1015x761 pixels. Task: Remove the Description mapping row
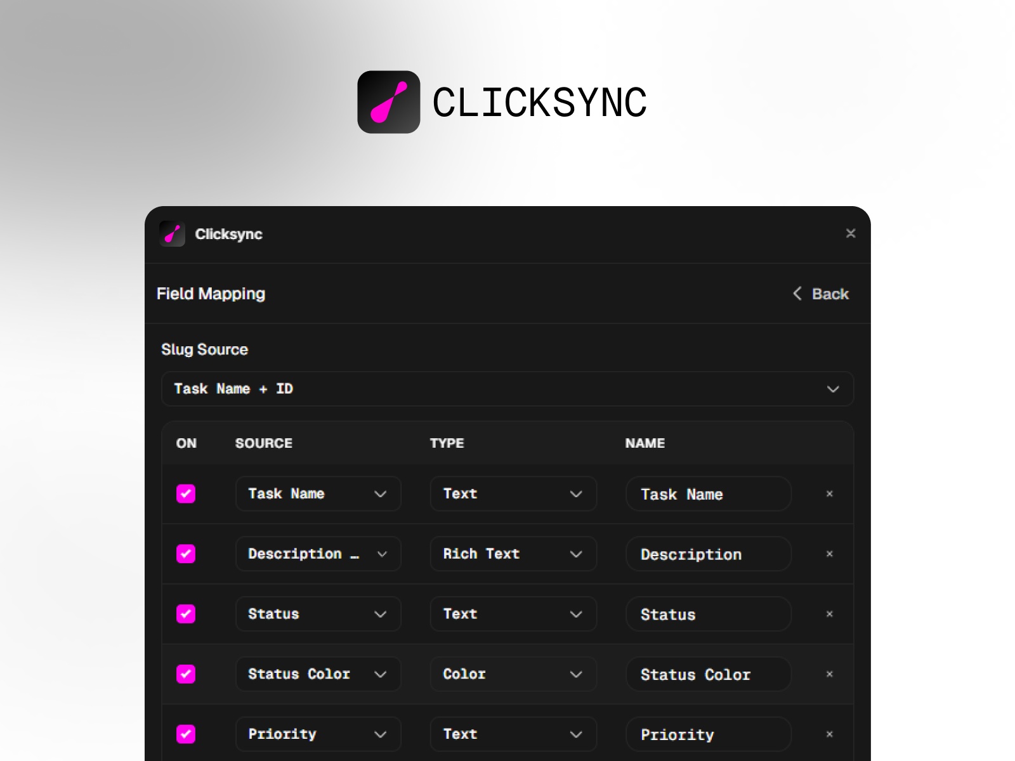click(829, 554)
